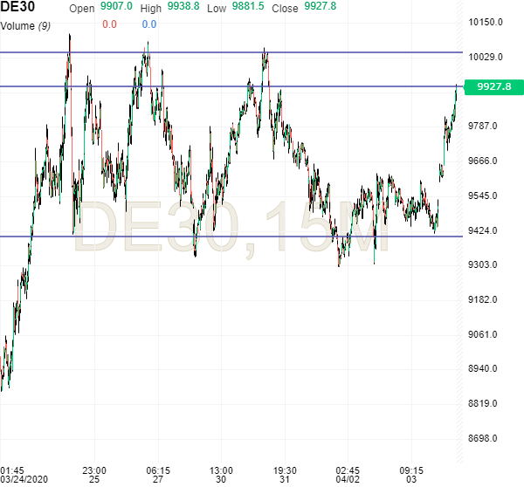Click the DE30 symbol title

pyautogui.click(x=17, y=8)
